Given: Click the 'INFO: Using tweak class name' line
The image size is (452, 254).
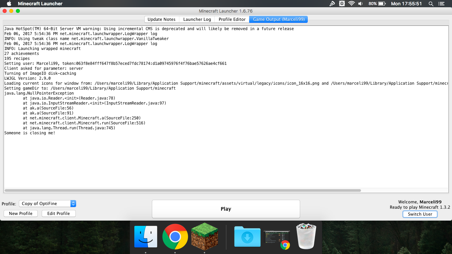Looking at the screenshot, I should (x=86, y=39).
